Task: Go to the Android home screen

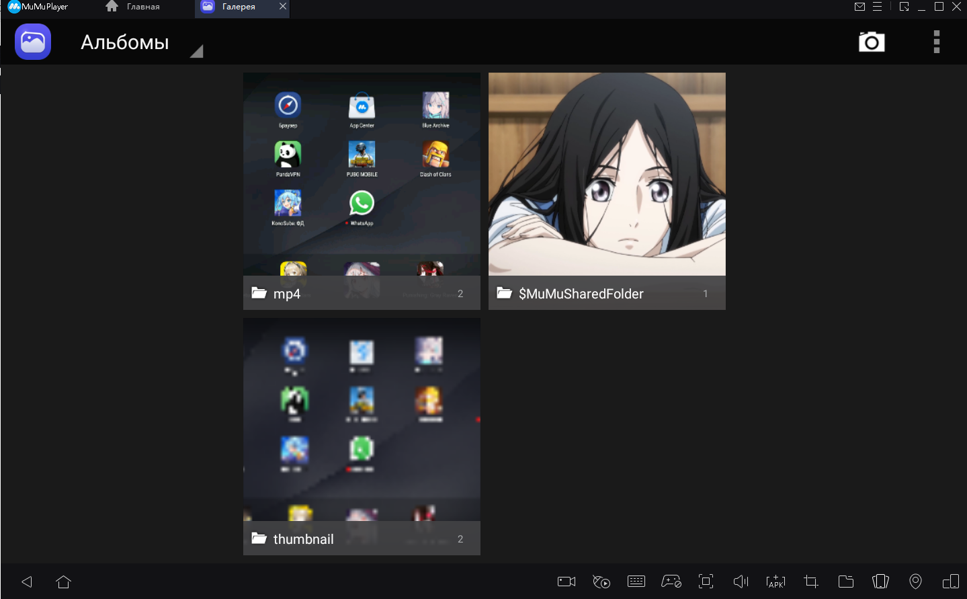Action: (64, 582)
